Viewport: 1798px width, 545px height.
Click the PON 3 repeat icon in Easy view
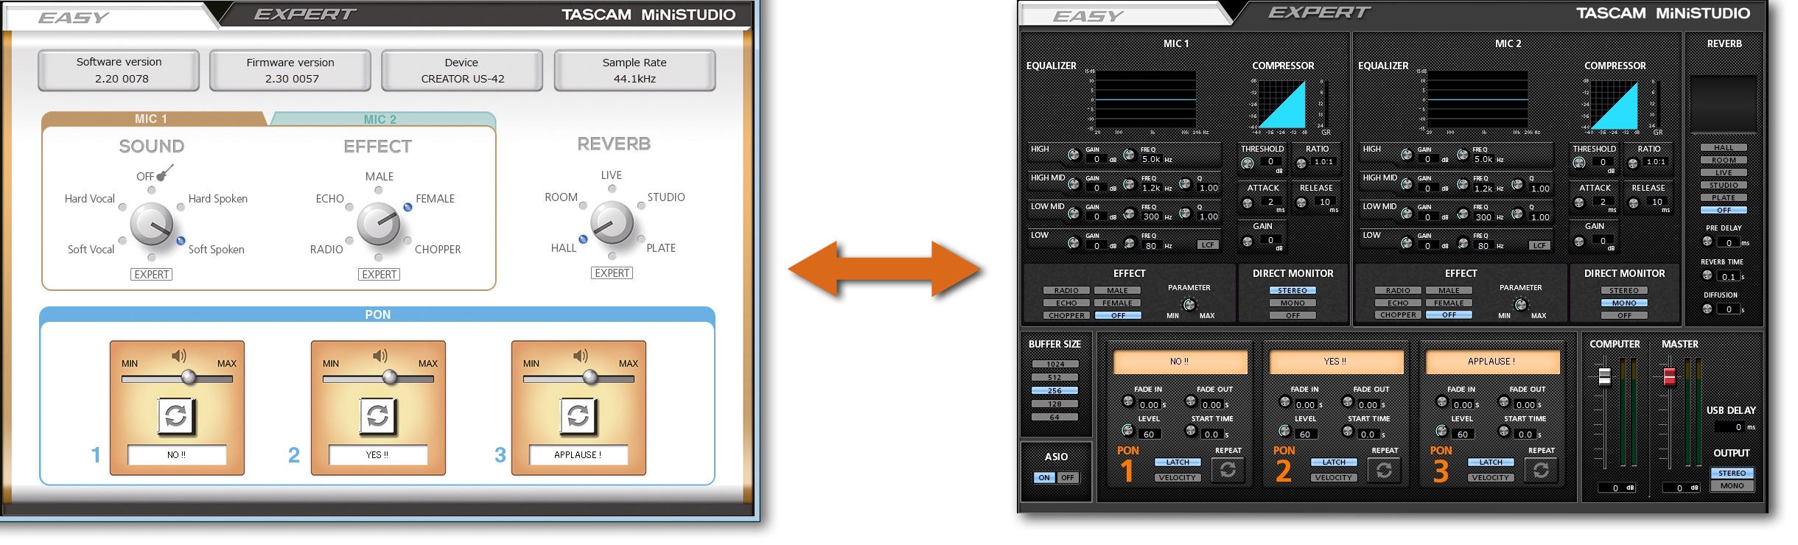click(x=578, y=416)
